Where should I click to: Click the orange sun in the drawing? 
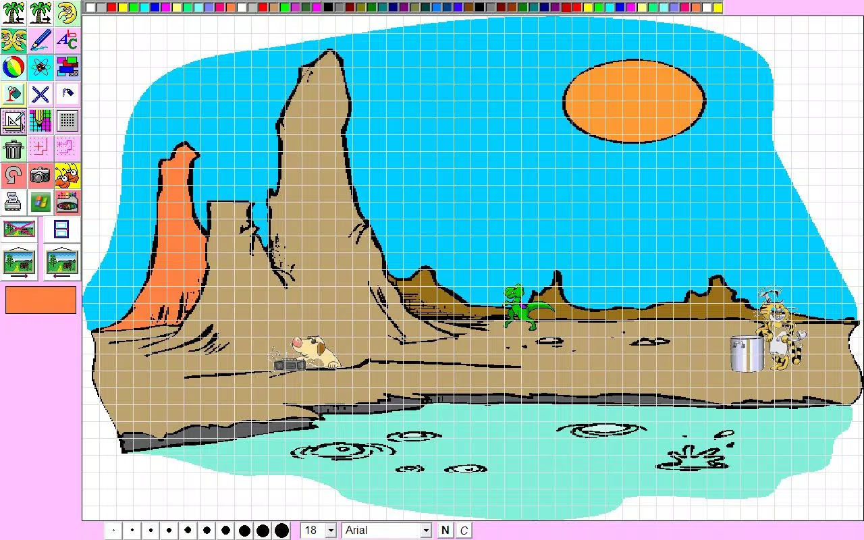tap(634, 101)
